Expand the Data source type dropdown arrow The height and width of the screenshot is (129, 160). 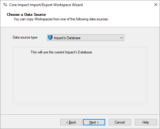[121, 38]
